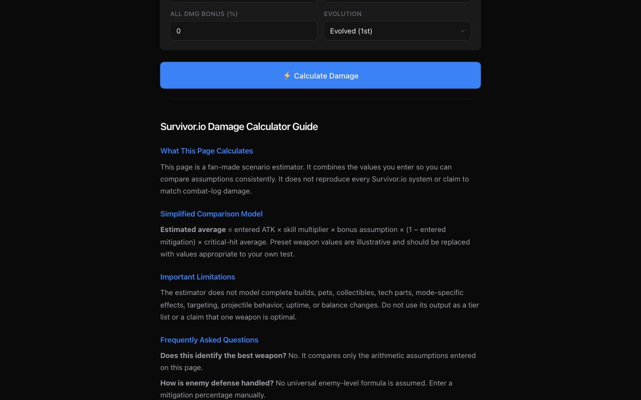Click the EVOLUTION field label
Image resolution: width=641 pixels, height=400 pixels.
tap(343, 14)
